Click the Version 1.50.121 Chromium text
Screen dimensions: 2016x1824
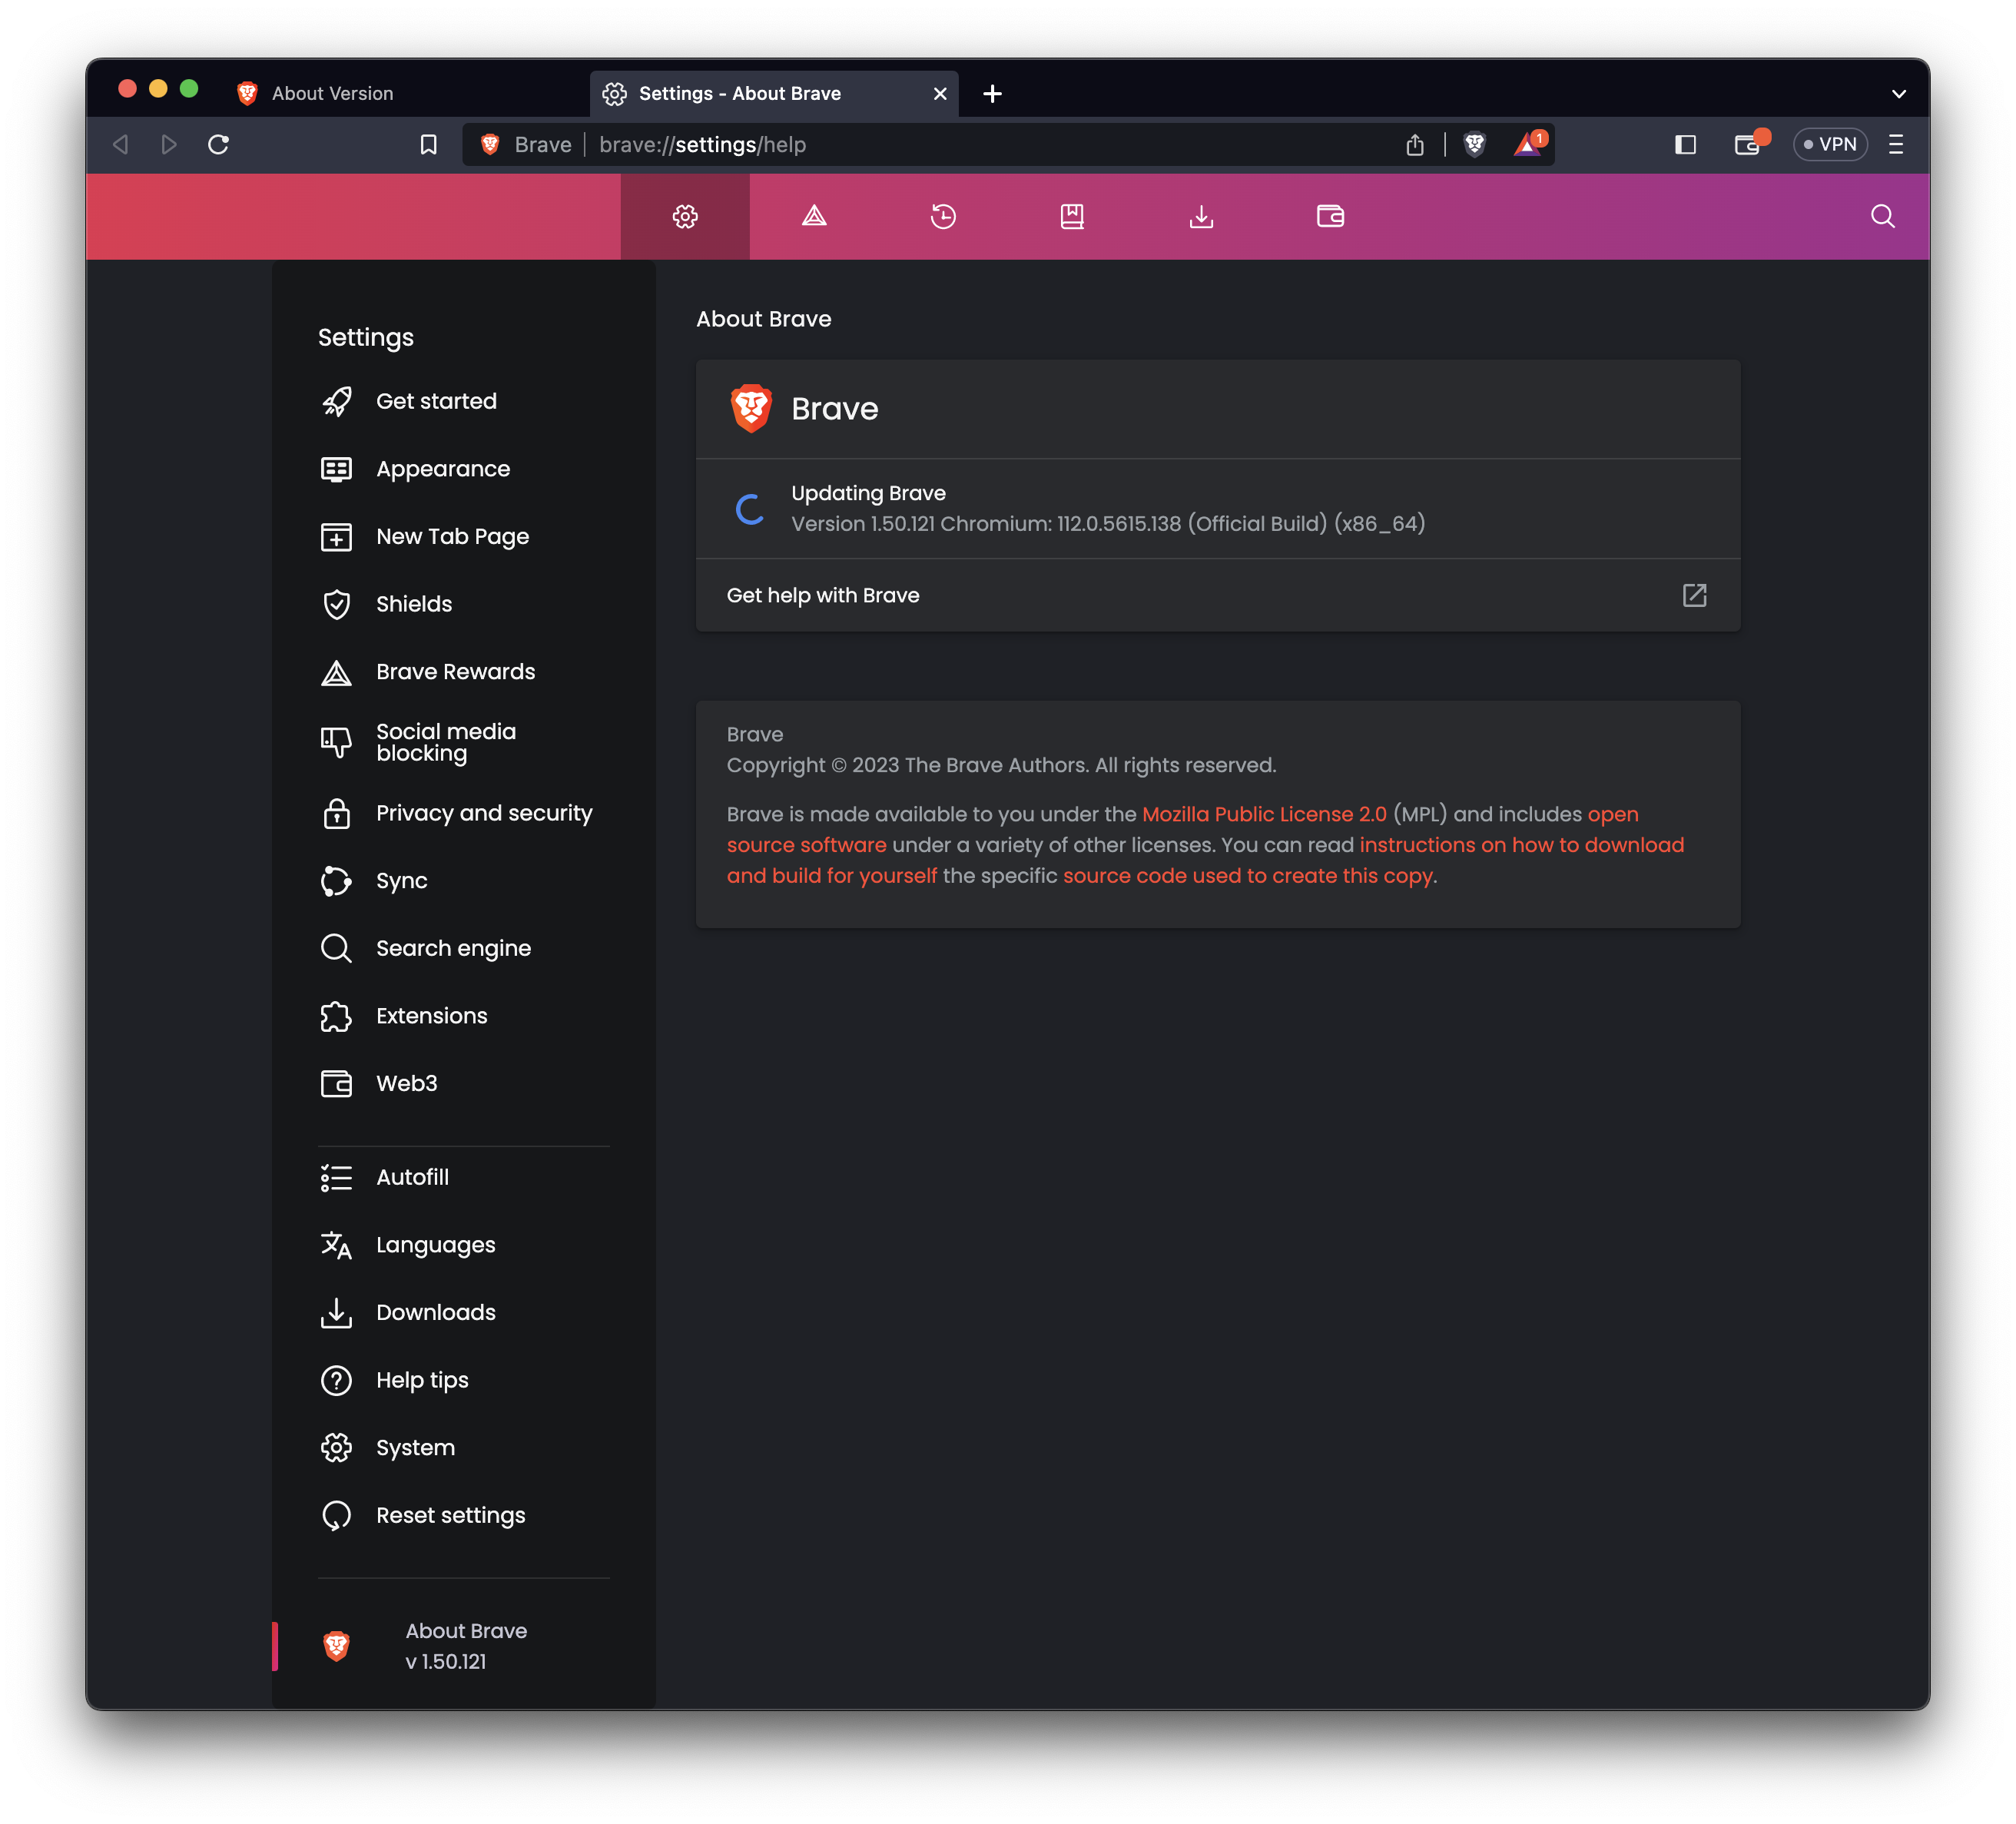[1108, 524]
